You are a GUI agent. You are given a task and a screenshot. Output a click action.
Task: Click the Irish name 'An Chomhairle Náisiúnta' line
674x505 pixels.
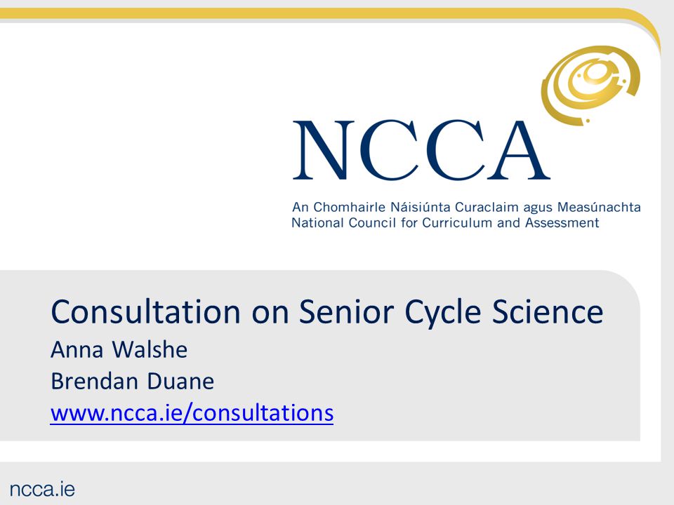pyautogui.click(x=466, y=207)
